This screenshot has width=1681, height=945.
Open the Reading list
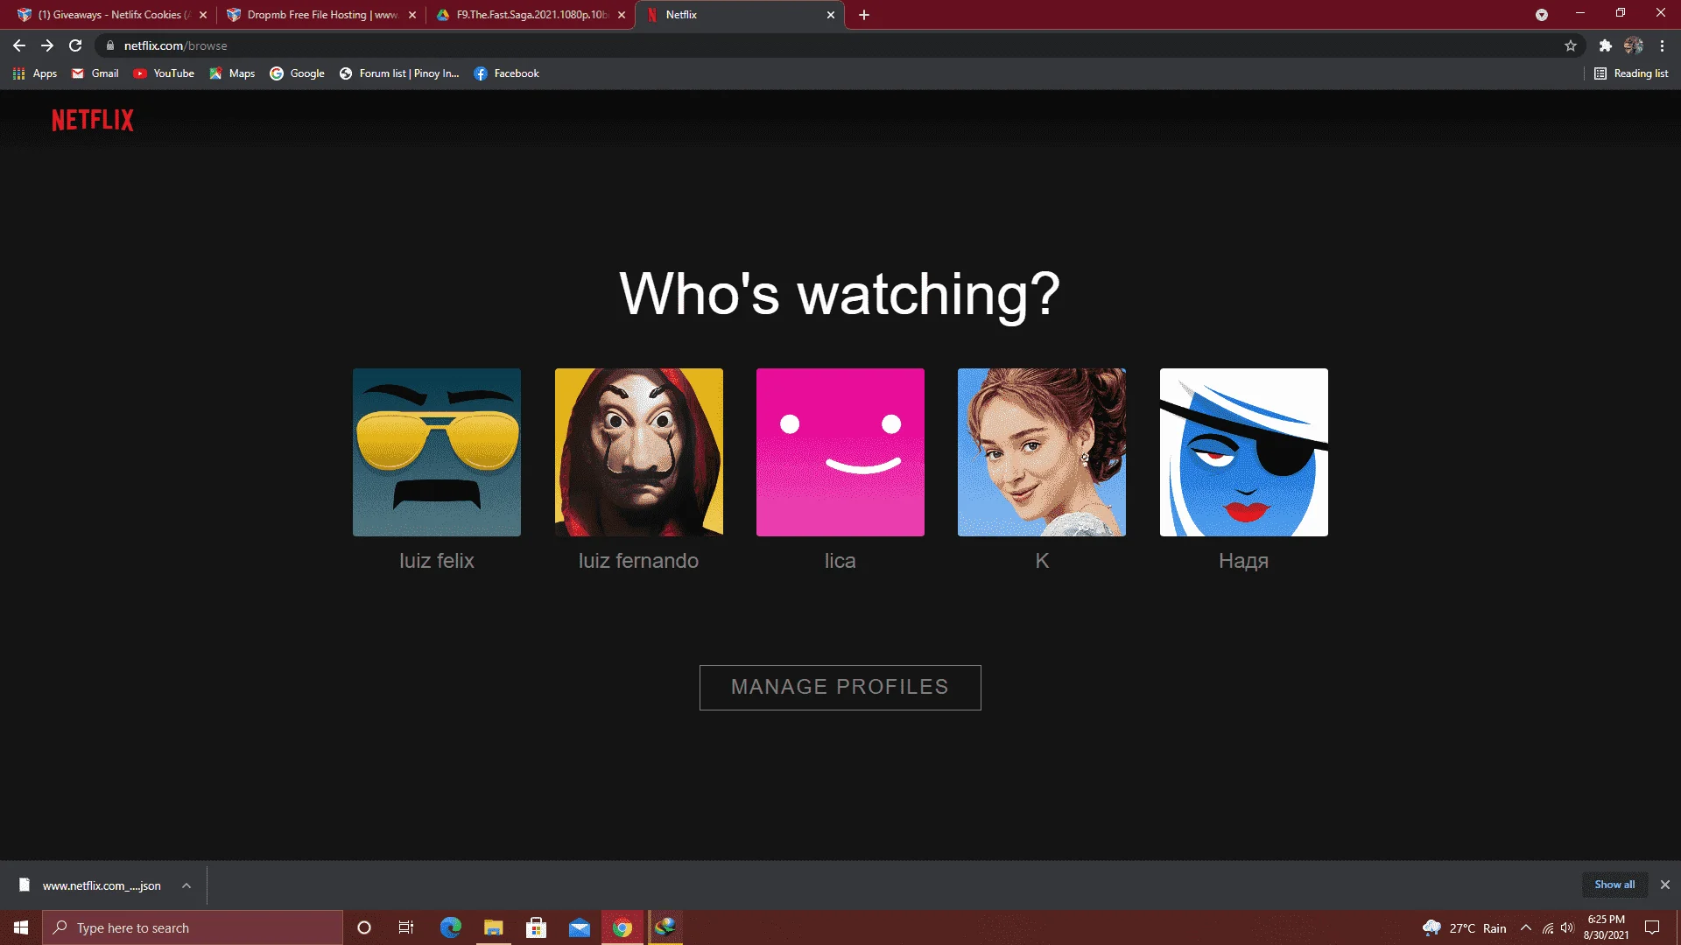(x=1631, y=73)
